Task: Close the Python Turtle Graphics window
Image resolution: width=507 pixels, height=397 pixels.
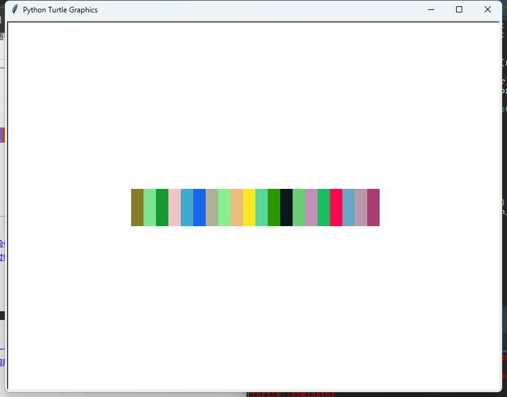Action: click(488, 10)
